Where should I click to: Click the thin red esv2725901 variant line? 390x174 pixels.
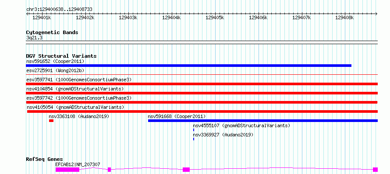pyautogui.click(x=202, y=74)
